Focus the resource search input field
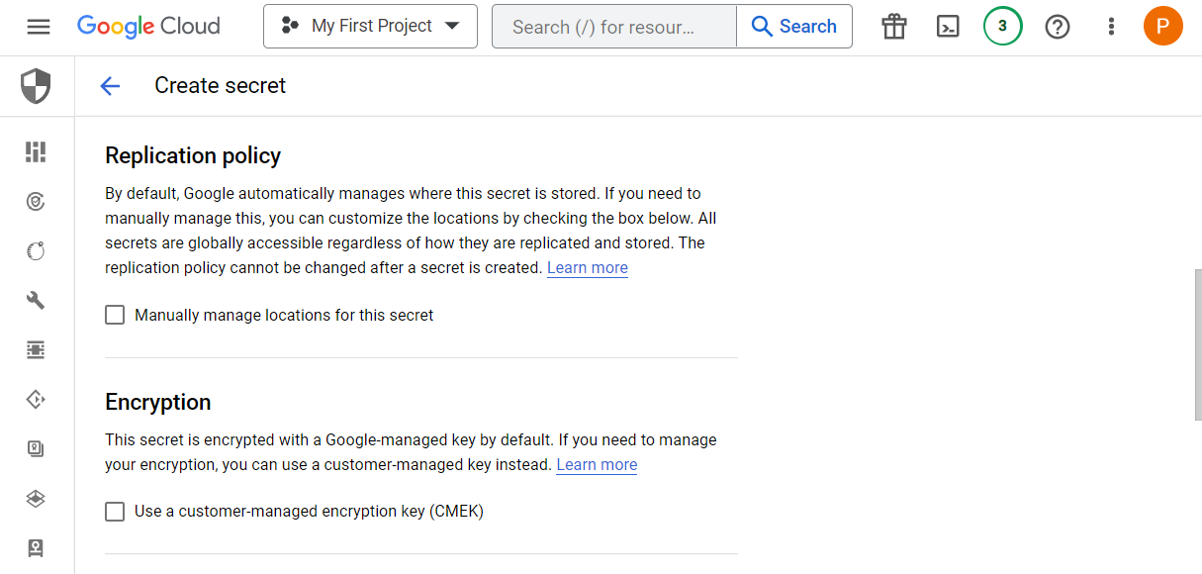 coord(614,27)
